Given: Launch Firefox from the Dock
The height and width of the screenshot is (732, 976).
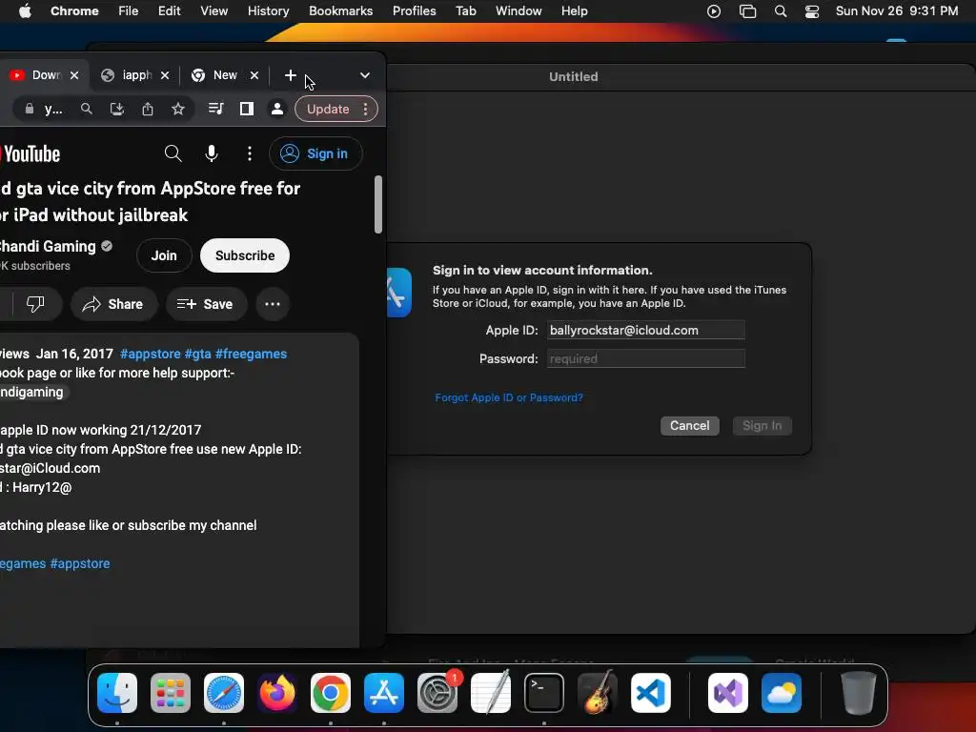Looking at the screenshot, I should tap(277, 693).
